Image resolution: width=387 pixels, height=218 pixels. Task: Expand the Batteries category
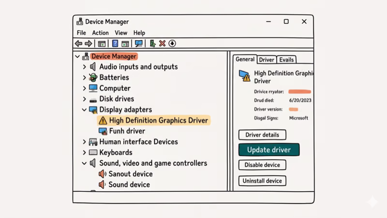(84, 78)
